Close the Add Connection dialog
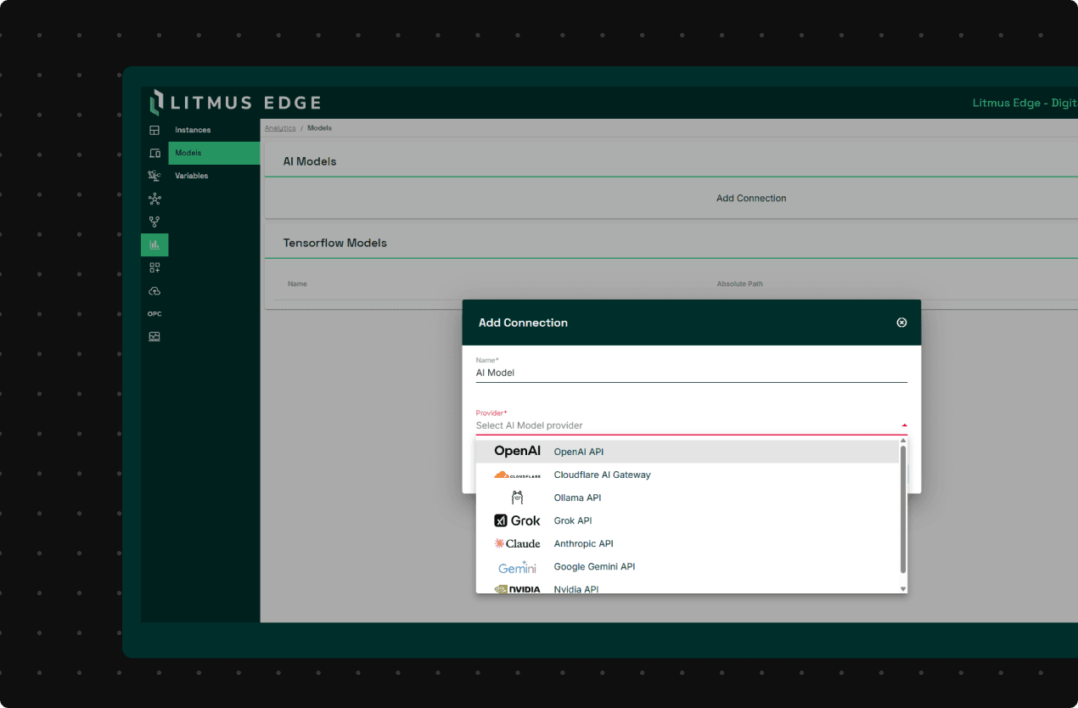The height and width of the screenshot is (708, 1078). coord(901,323)
